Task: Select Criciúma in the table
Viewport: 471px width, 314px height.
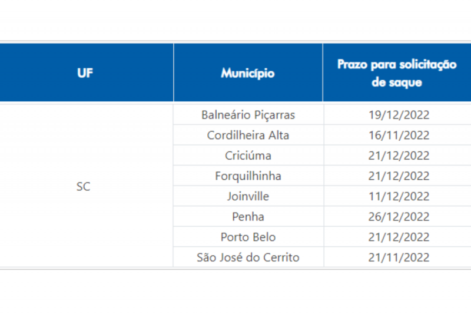Action: coord(248,156)
